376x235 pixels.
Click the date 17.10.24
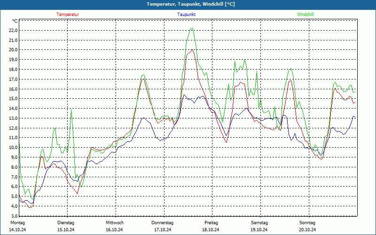pyautogui.click(x=163, y=230)
